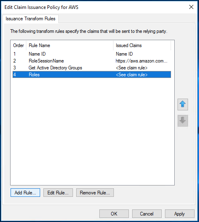
Task: Click the Remove Rule button
Action: pos(95,192)
